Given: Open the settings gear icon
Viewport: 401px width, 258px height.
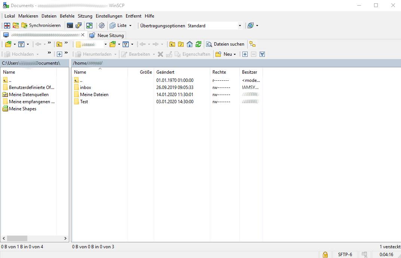Looking at the screenshot, I should [101, 25].
